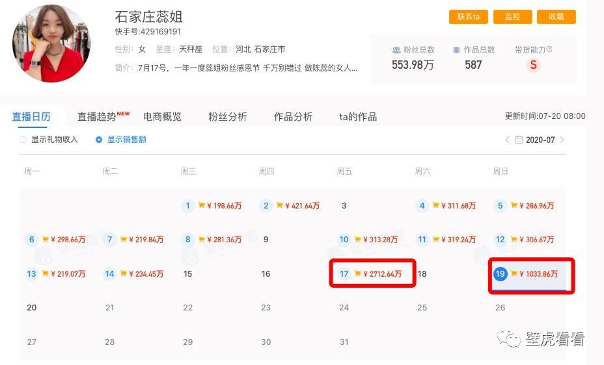Go to next month with right chevron
The height and width of the screenshot is (365, 604).
click(x=562, y=140)
